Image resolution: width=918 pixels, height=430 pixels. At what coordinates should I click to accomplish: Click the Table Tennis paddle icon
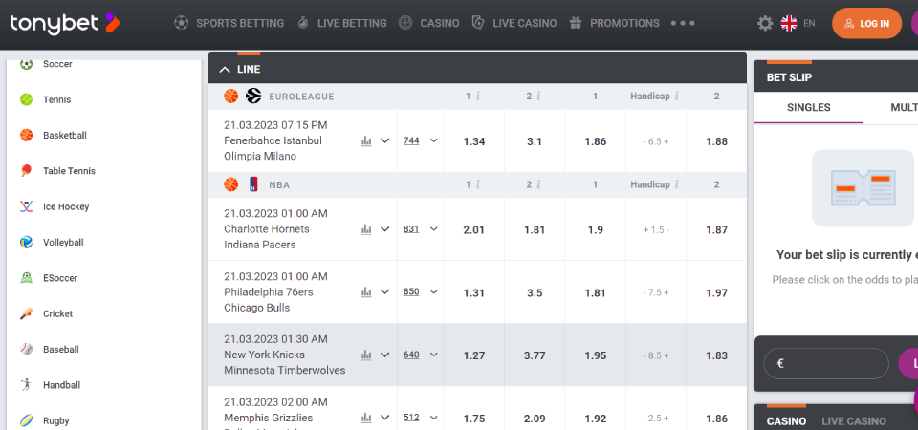27,171
